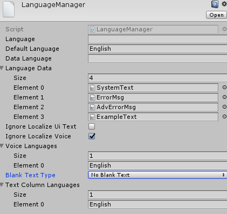The image size is (227, 214).
Task: Uncheck Ignore Localize Voice checkbox
Action: point(92,136)
